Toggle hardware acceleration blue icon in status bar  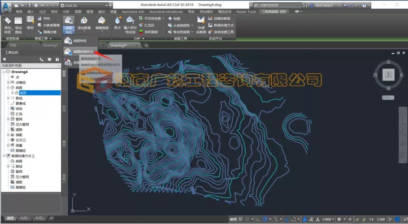397,219
